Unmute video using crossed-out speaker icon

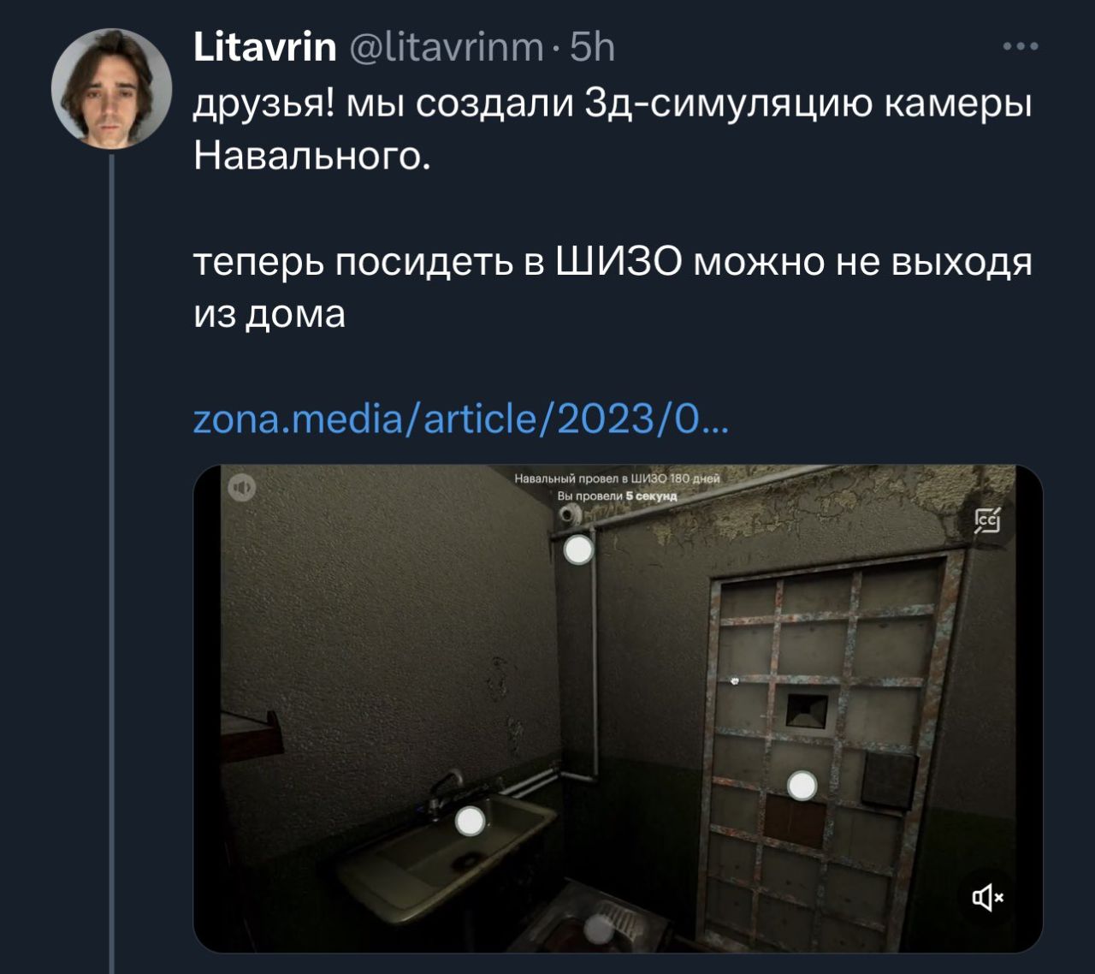(x=988, y=898)
